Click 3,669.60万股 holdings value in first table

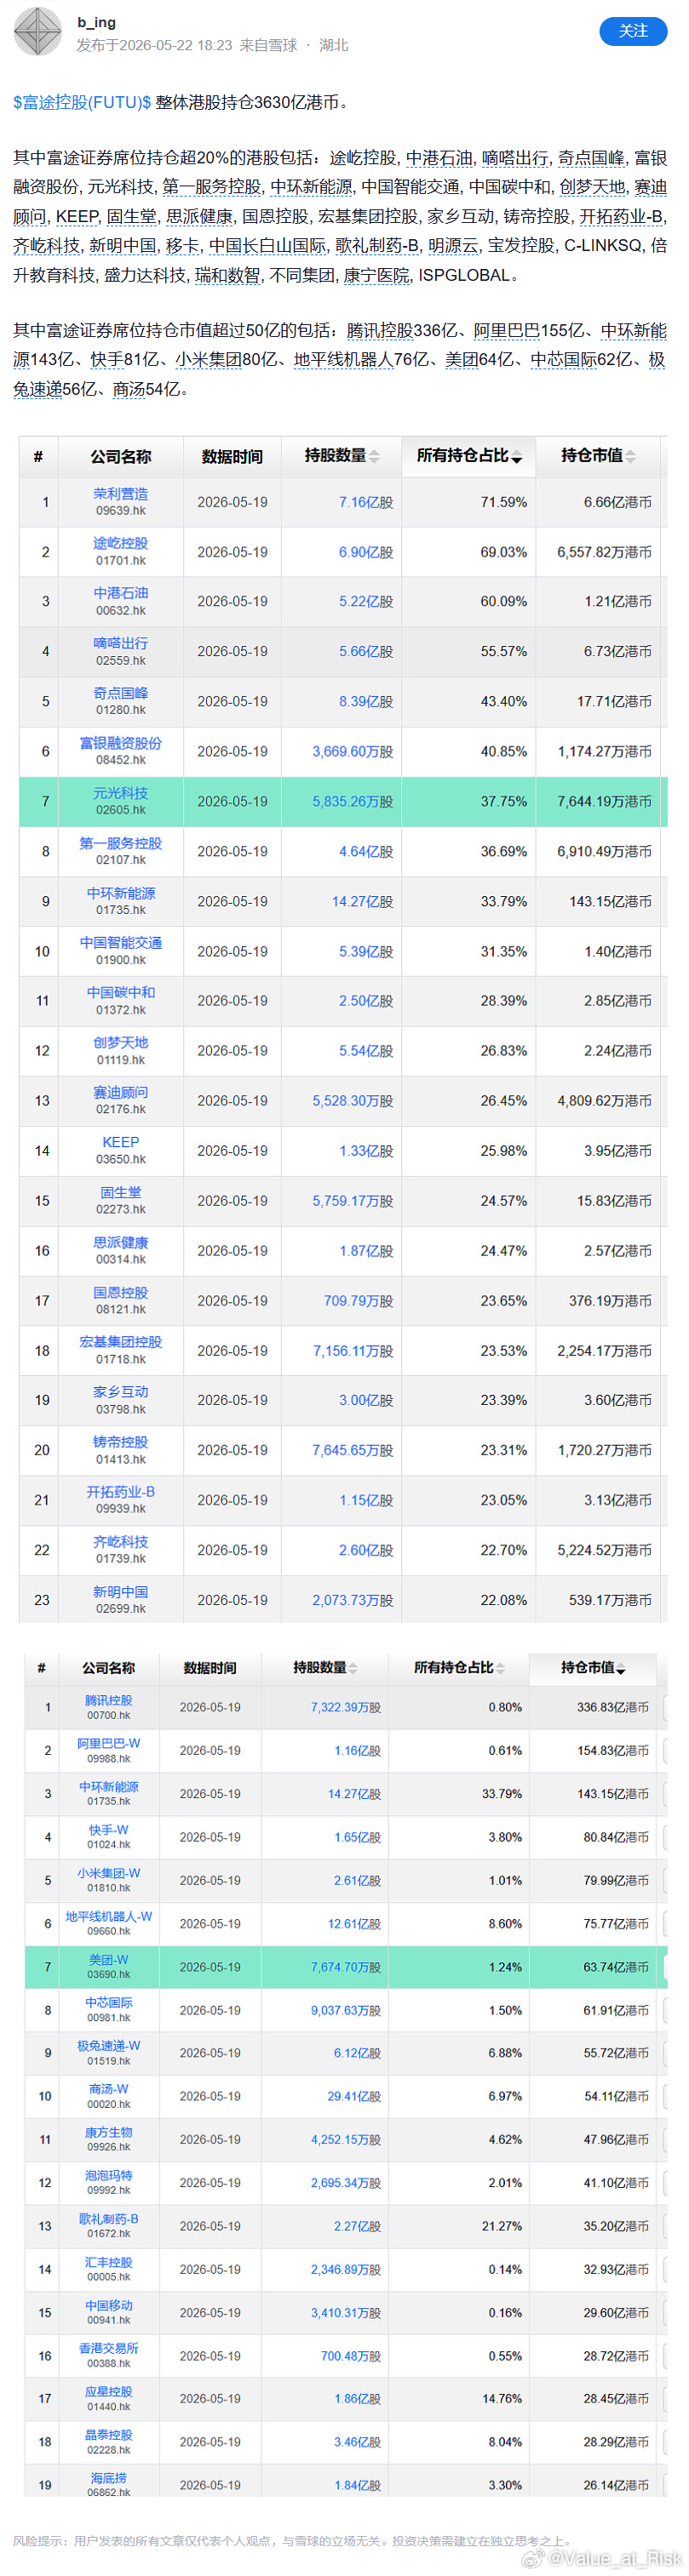353,752
